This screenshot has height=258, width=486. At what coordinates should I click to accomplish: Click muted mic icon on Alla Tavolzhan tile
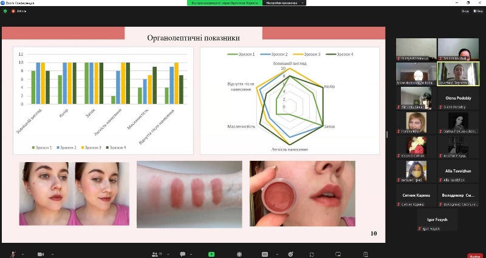(441, 180)
